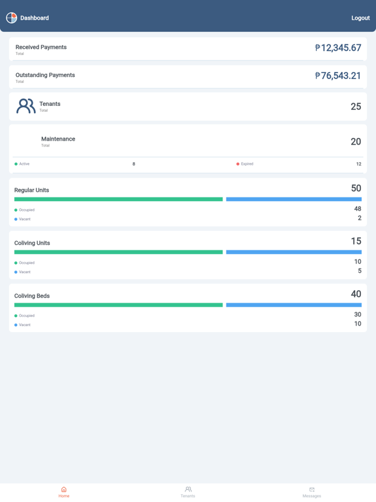Image resolution: width=376 pixels, height=502 pixels.
Task: Select the ₱76,543.21 outstanding amount
Action: pos(338,76)
